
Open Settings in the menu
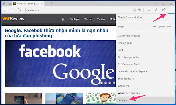(x=122, y=100)
